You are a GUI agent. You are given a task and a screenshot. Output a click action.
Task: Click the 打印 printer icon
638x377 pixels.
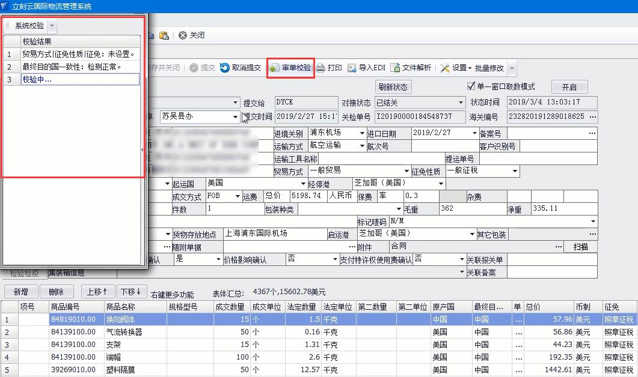click(x=321, y=68)
